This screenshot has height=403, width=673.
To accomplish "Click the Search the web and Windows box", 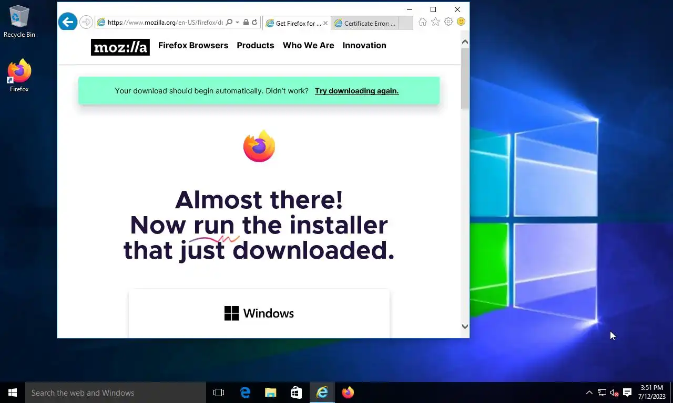I will (x=116, y=393).
